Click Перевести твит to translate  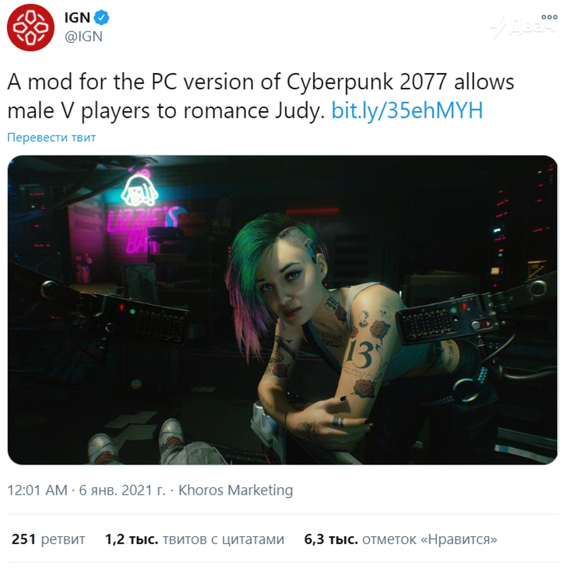(51, 137)
